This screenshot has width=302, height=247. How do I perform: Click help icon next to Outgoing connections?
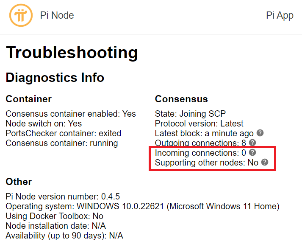click(x=252, y=143)
